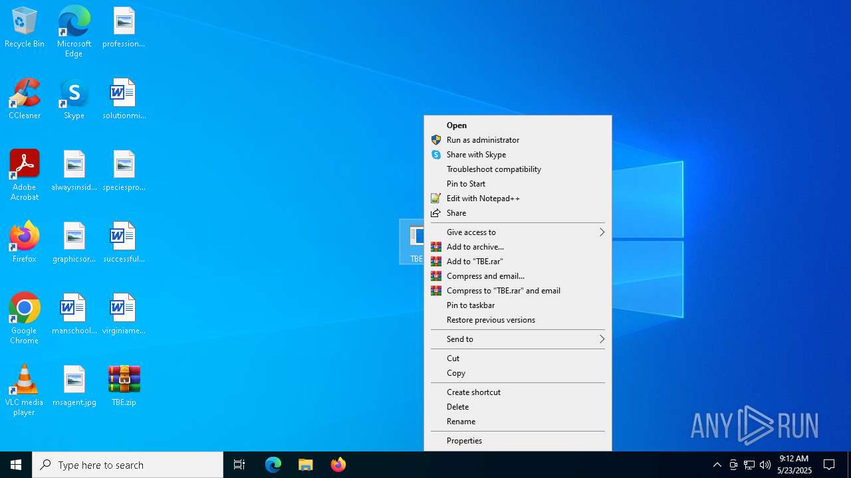Image resolution: width=851 pixels, height=478 pixels.
Task: Show hidden system tray icons
Action: pyautogui.click(x=717, y=465)
